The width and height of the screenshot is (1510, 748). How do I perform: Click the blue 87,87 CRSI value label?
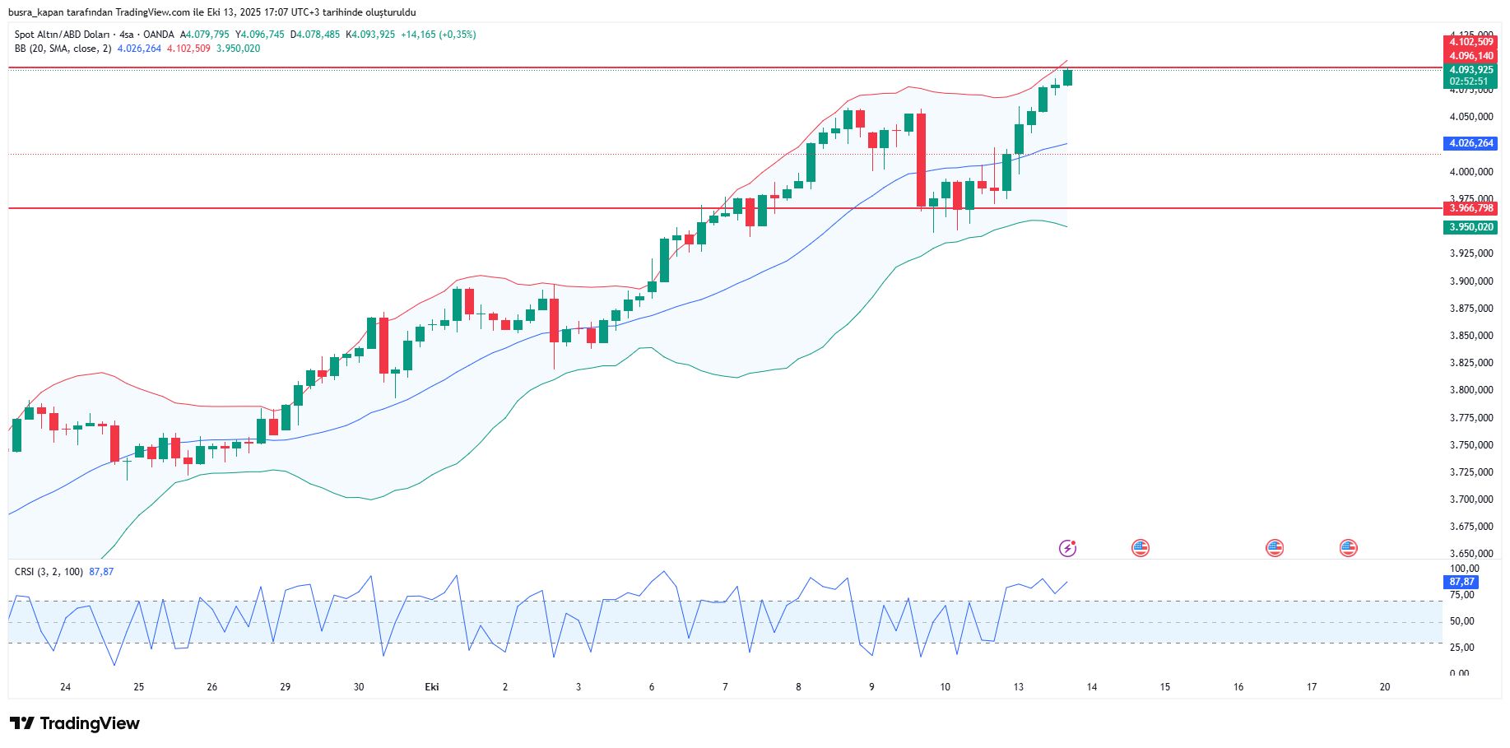[x=1461, y=582]
